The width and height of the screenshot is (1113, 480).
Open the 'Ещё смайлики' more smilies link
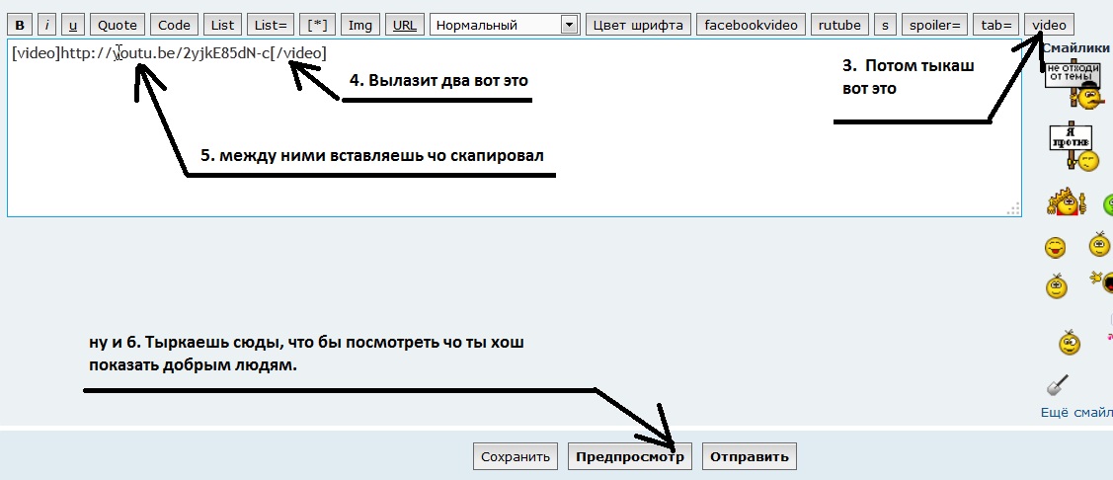pyautogui.click(x=1076, y=413)
